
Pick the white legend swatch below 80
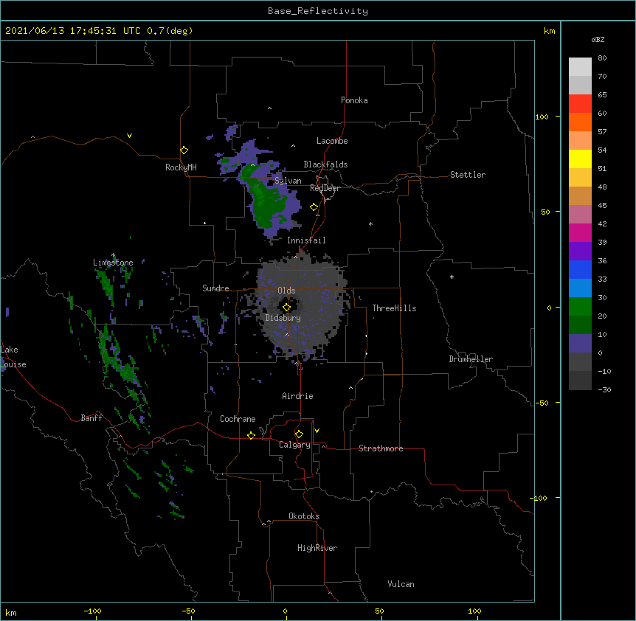tap(580, 67)
